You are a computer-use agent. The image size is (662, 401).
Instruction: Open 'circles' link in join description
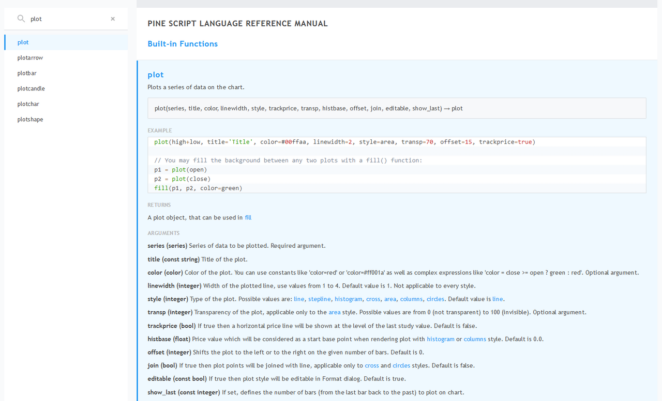coord(401,366)
